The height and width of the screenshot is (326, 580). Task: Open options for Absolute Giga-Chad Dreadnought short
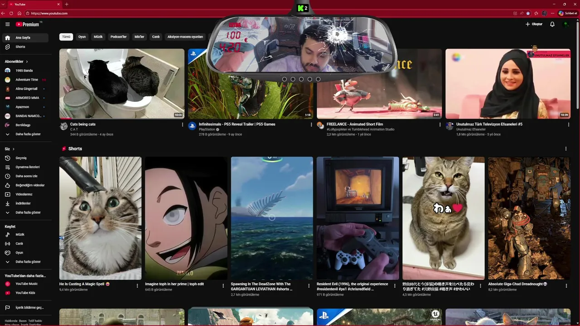pos(566,286)
